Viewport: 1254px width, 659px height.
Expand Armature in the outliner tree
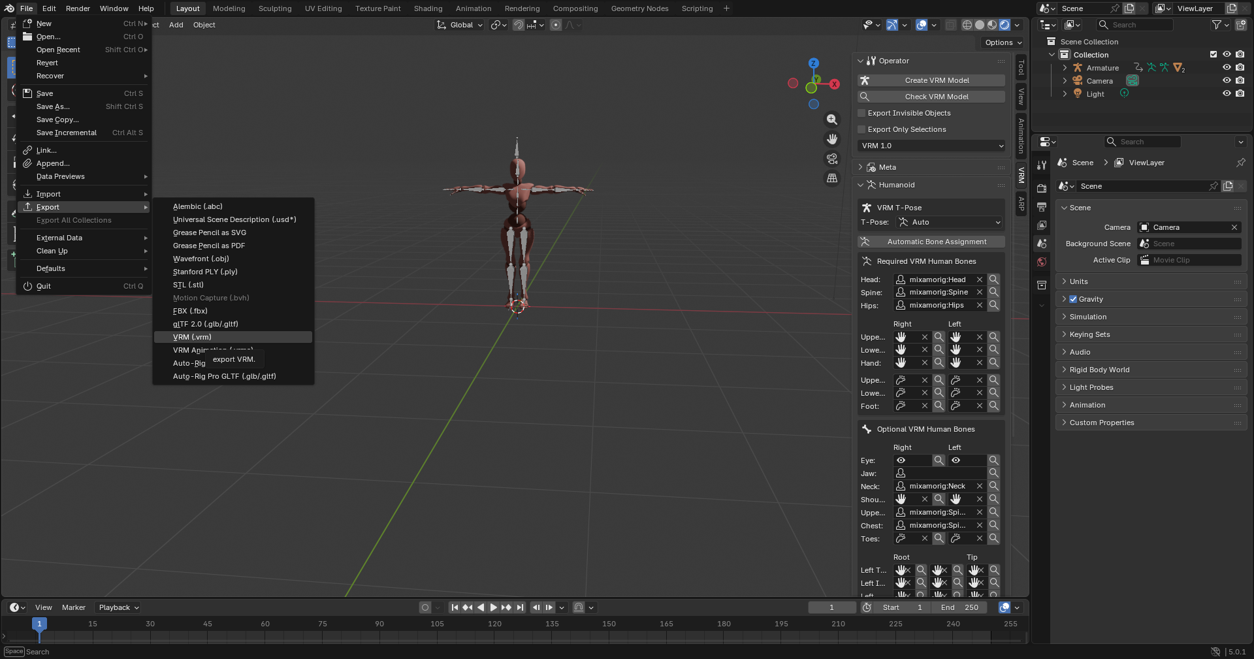1065,67
